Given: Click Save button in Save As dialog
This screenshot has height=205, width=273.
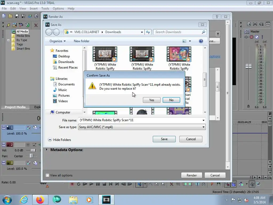Looking at the screenshot, I should pos(164,139).
